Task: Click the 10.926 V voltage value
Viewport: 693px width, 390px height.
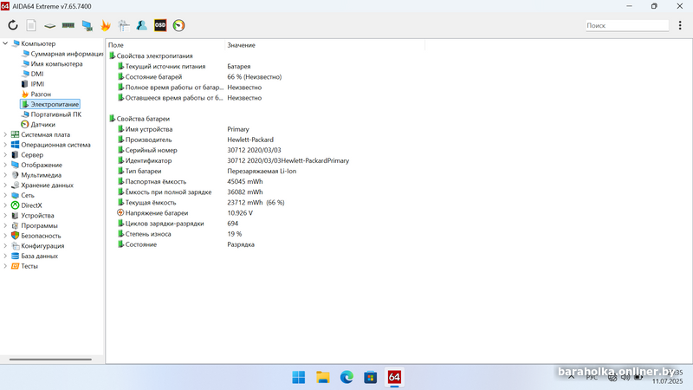Action: pos(240,213)
